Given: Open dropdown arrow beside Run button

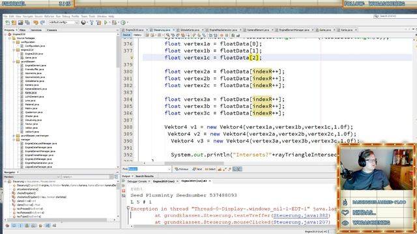Looking at the screenshot, I should coord(109,23).
